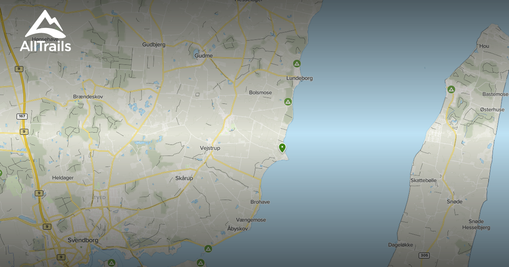Select the trail marker just above Lundeborg
The height and width of the screenshot is (267, 509).
pos(297,64)
